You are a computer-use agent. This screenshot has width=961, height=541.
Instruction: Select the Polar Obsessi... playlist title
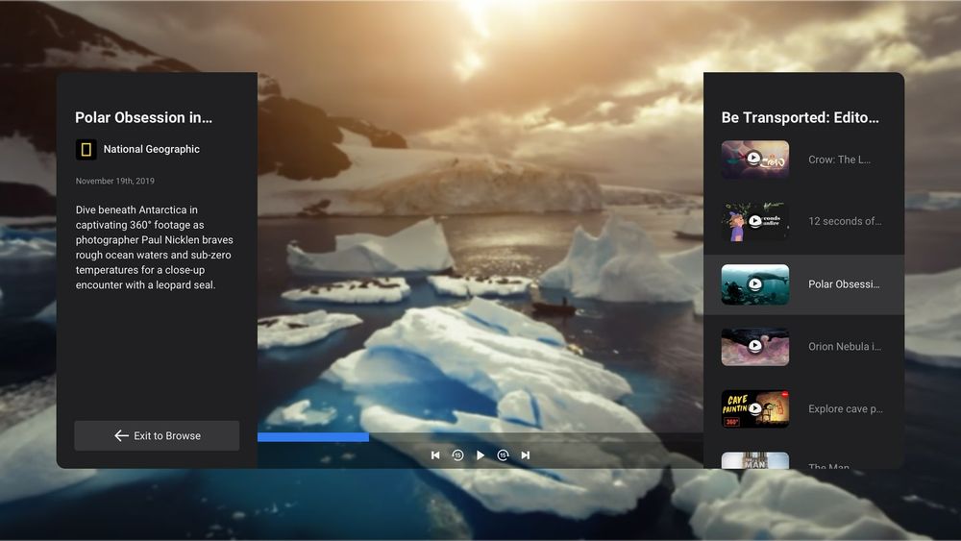point(844,284)
